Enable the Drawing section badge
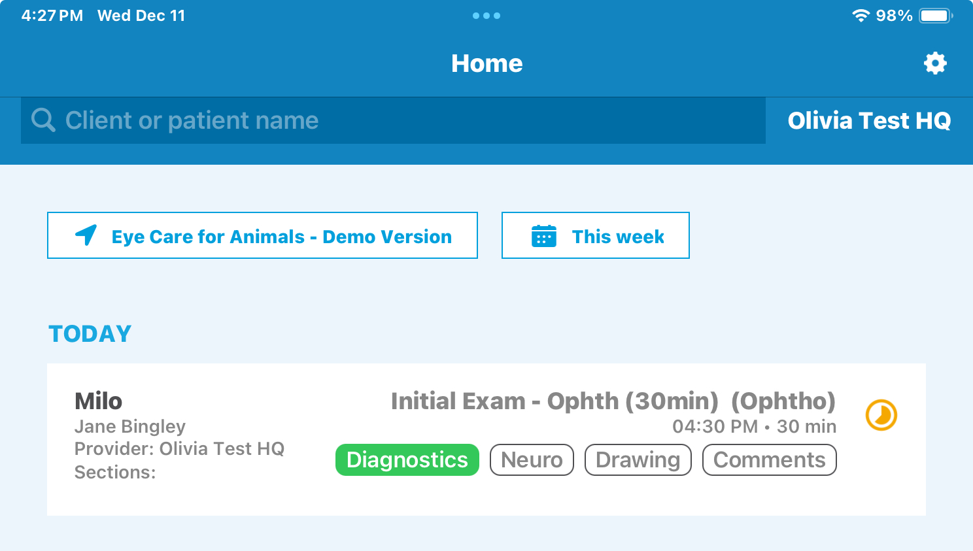 pos(638,459)
